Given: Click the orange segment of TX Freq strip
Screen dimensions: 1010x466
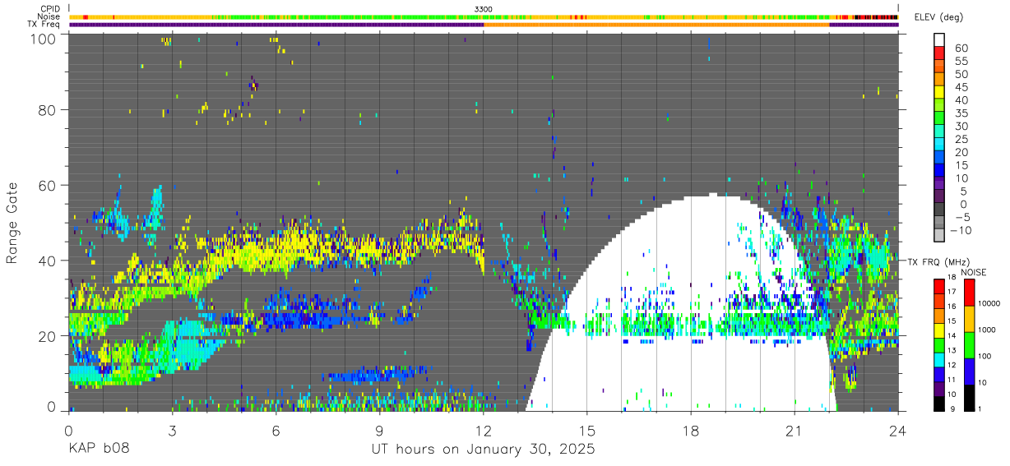Looking at the screenshot, I should 656,25.
